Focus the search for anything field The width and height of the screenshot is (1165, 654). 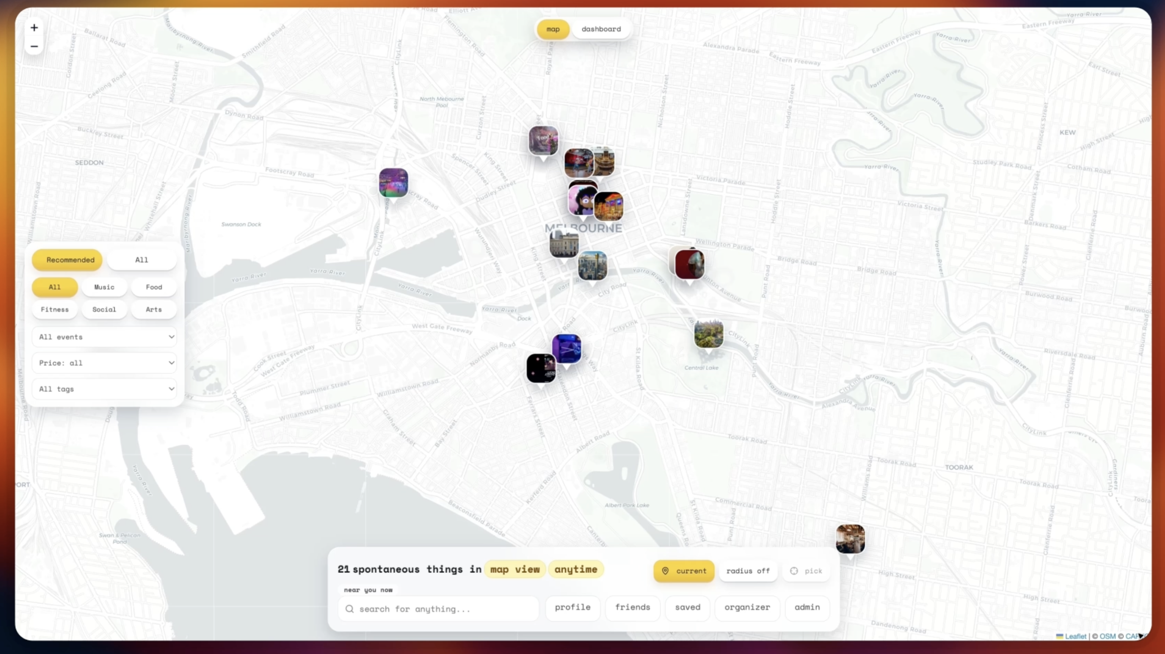coord(446,609)
